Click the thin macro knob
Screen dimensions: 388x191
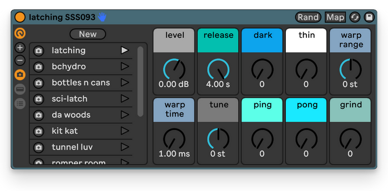pos(306,69)
